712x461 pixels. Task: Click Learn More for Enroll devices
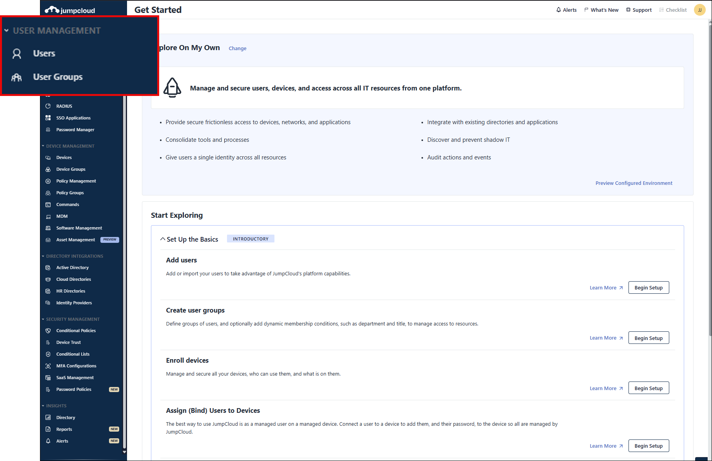[x=606, y=388]
